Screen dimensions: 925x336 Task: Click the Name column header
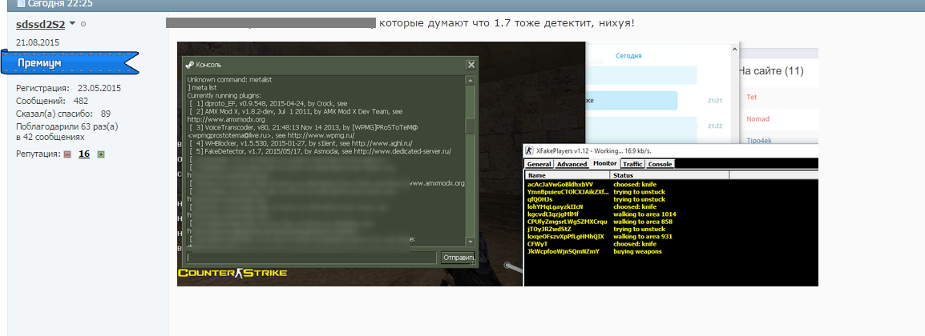pyautogui.click(x=568, y=175)
